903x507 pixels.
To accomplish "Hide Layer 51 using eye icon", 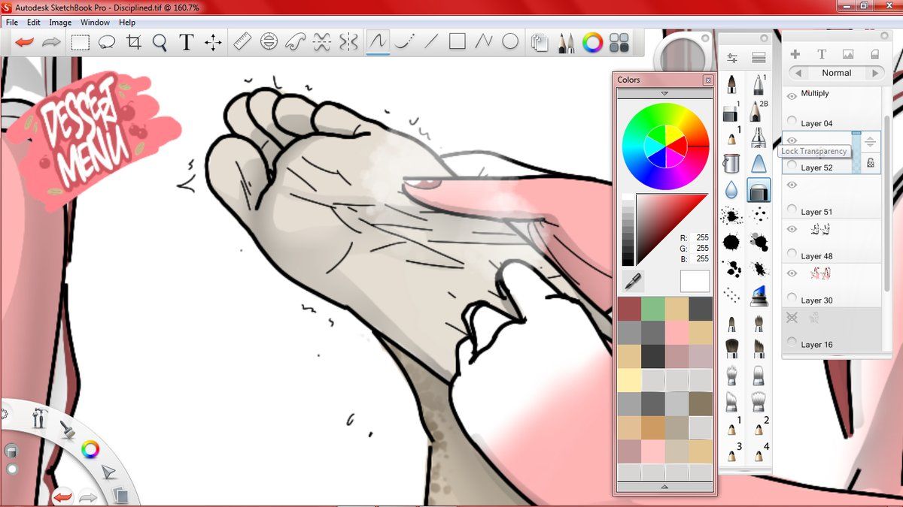I will [792, 185].
